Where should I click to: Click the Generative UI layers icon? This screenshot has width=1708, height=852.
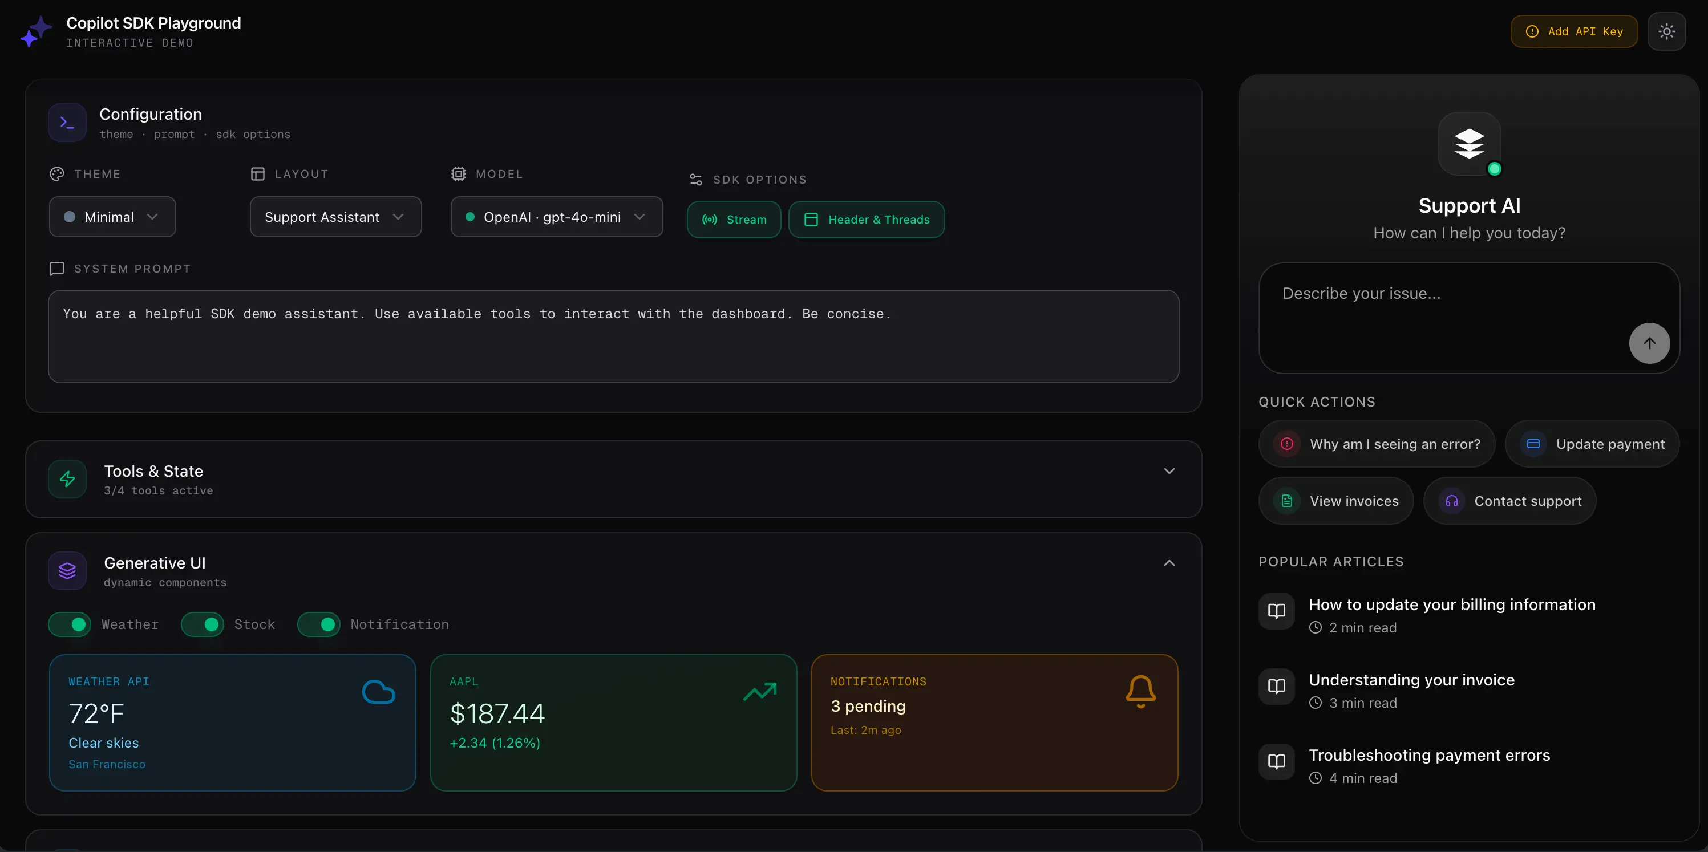point(67,570)
